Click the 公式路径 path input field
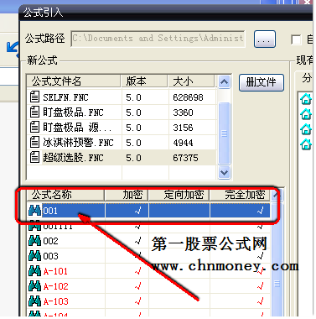The width and height of the screenshot is (316, 319). [x=158, y=39]
